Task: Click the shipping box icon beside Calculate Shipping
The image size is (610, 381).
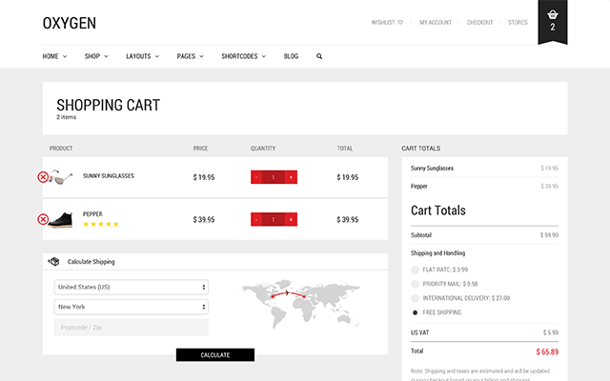Action: (53, 262)
